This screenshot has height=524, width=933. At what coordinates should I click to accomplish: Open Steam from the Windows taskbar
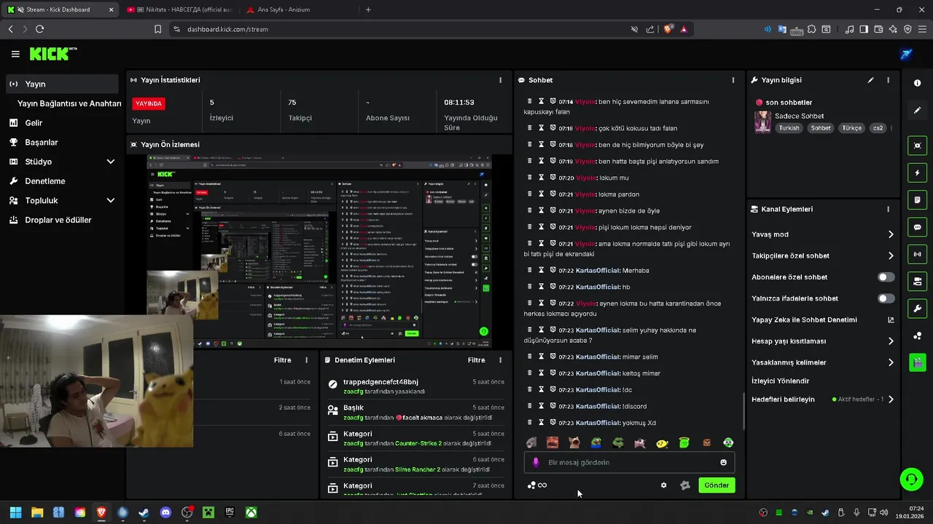point(144,512)
